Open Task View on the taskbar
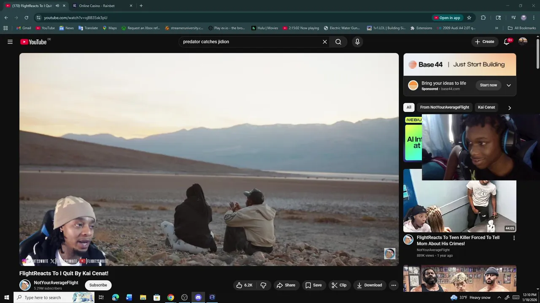Image resolution: width=540 pixels, height=303 pixels. 101,298
